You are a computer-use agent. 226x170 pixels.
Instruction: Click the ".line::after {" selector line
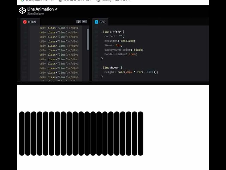pos(113,32)
